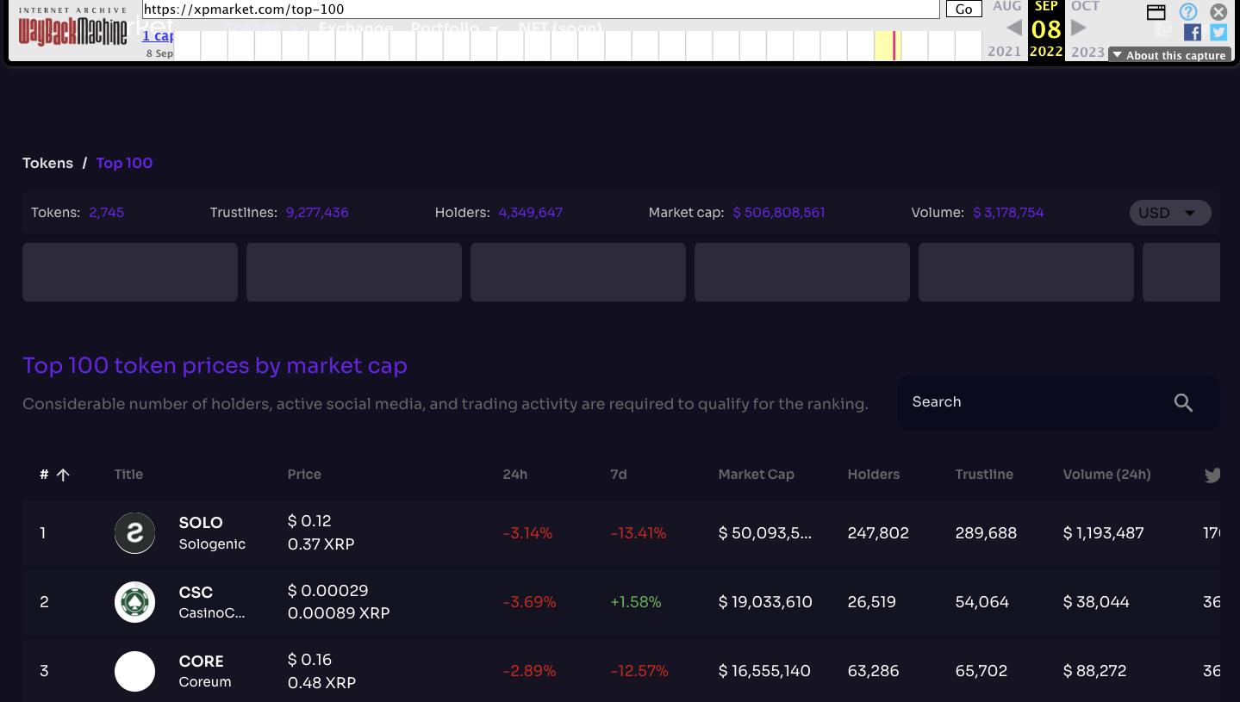Sort by 24h column header
The width and height of the screenshot is (1240, 702).
(x=515, y=475)
